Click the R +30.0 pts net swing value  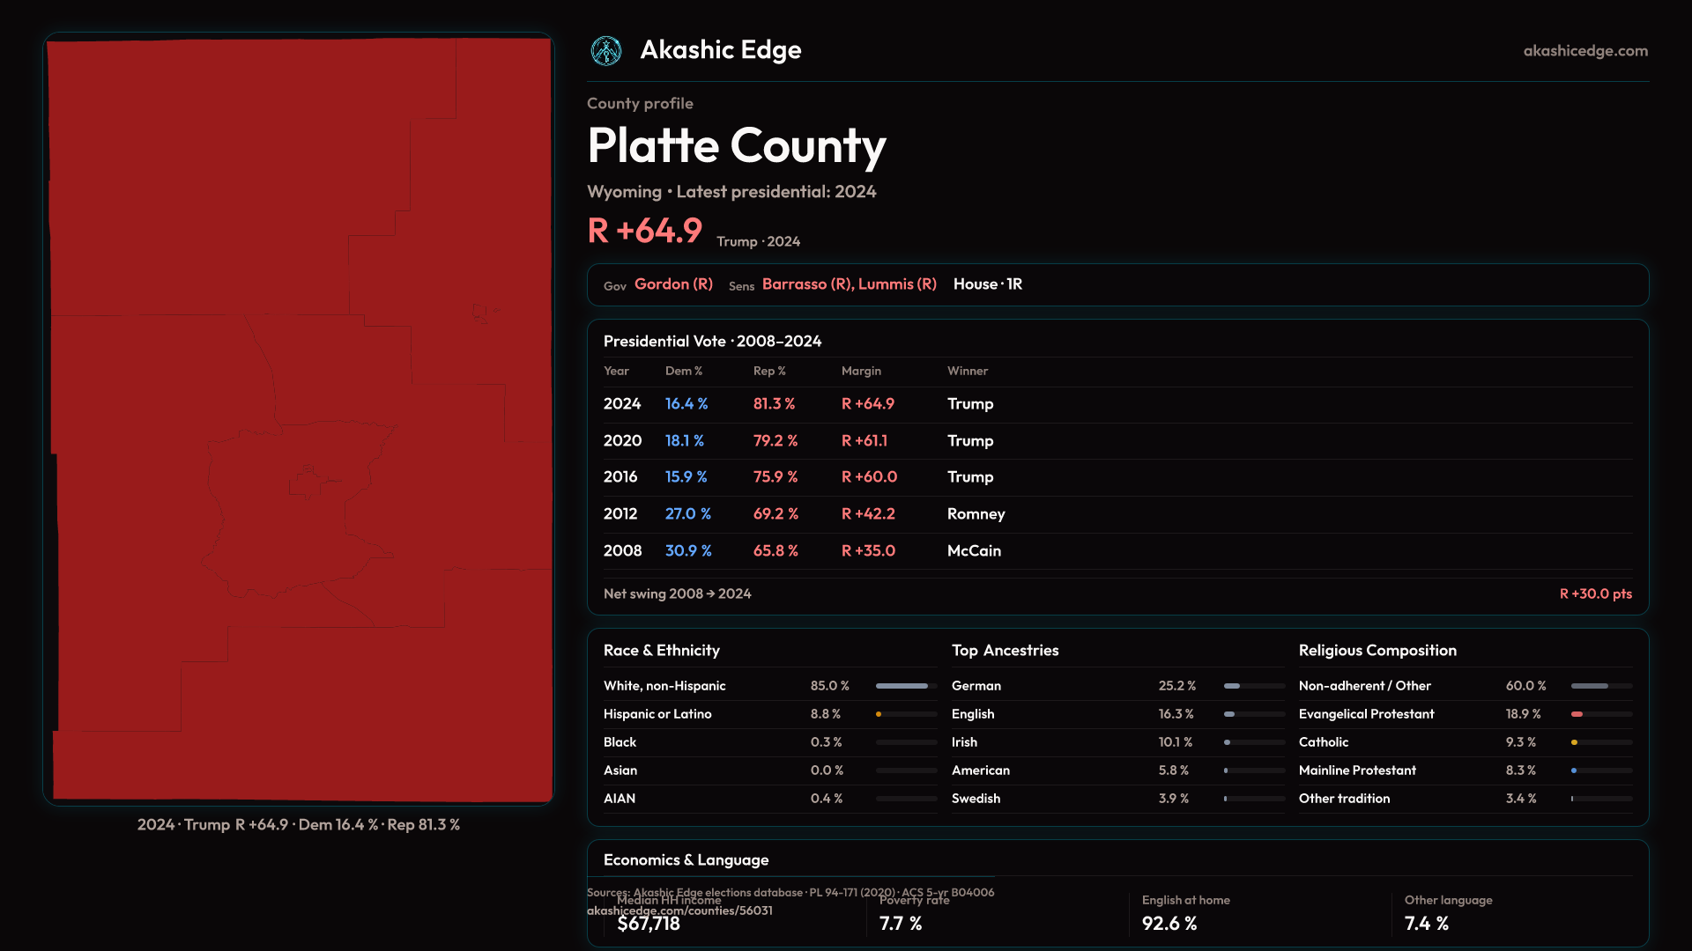tap(1595, 594)
